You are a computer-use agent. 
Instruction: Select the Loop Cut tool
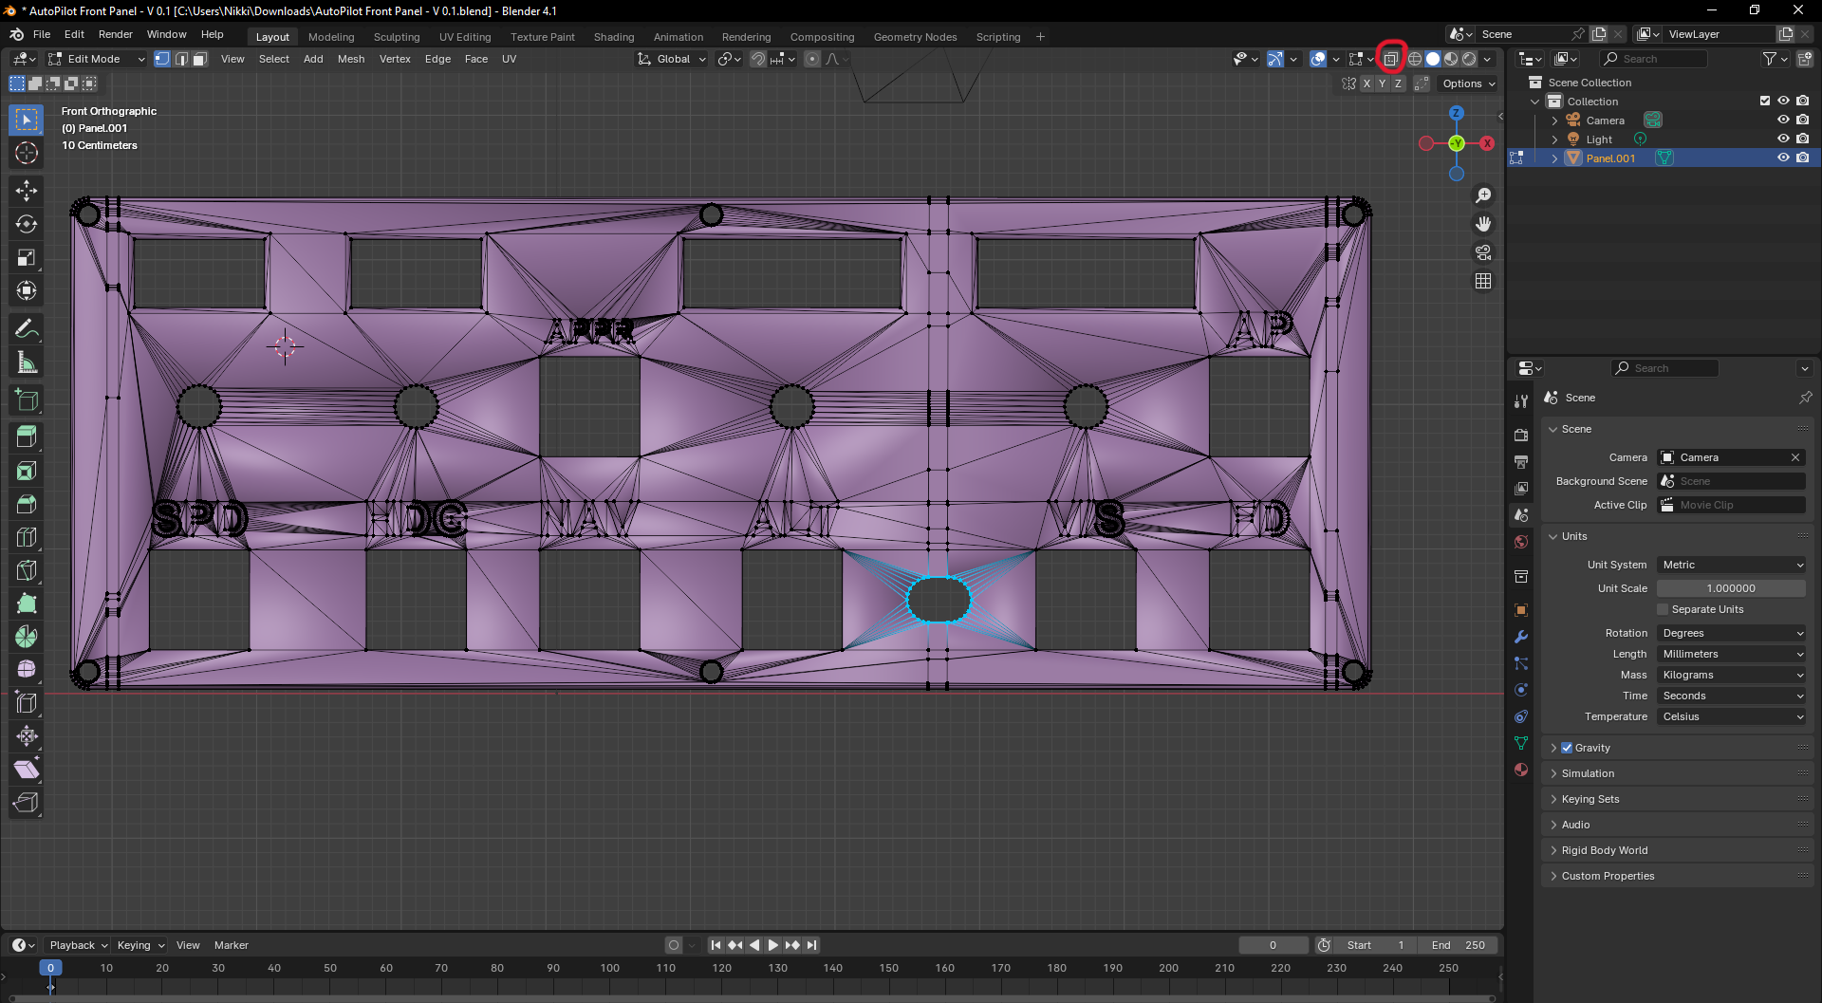(27, 537)
